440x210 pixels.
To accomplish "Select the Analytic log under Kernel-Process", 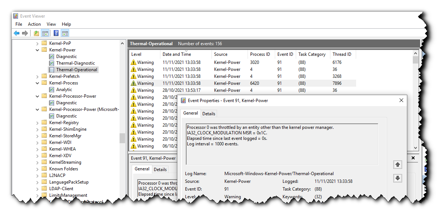I will coord(64,90).
